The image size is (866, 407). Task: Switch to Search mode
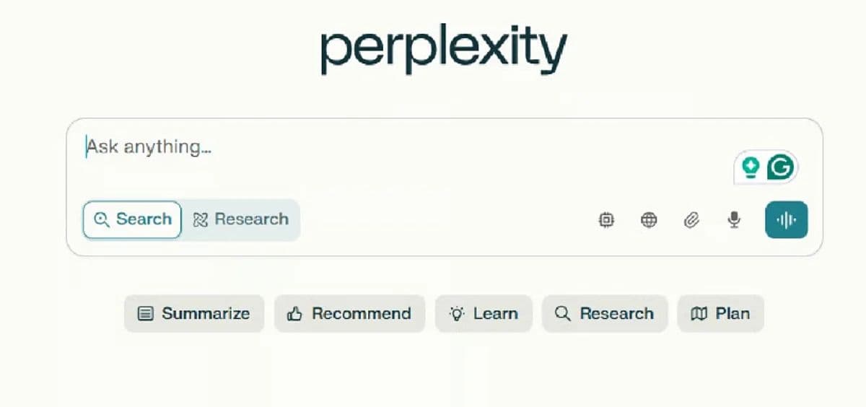pos(133,219)
